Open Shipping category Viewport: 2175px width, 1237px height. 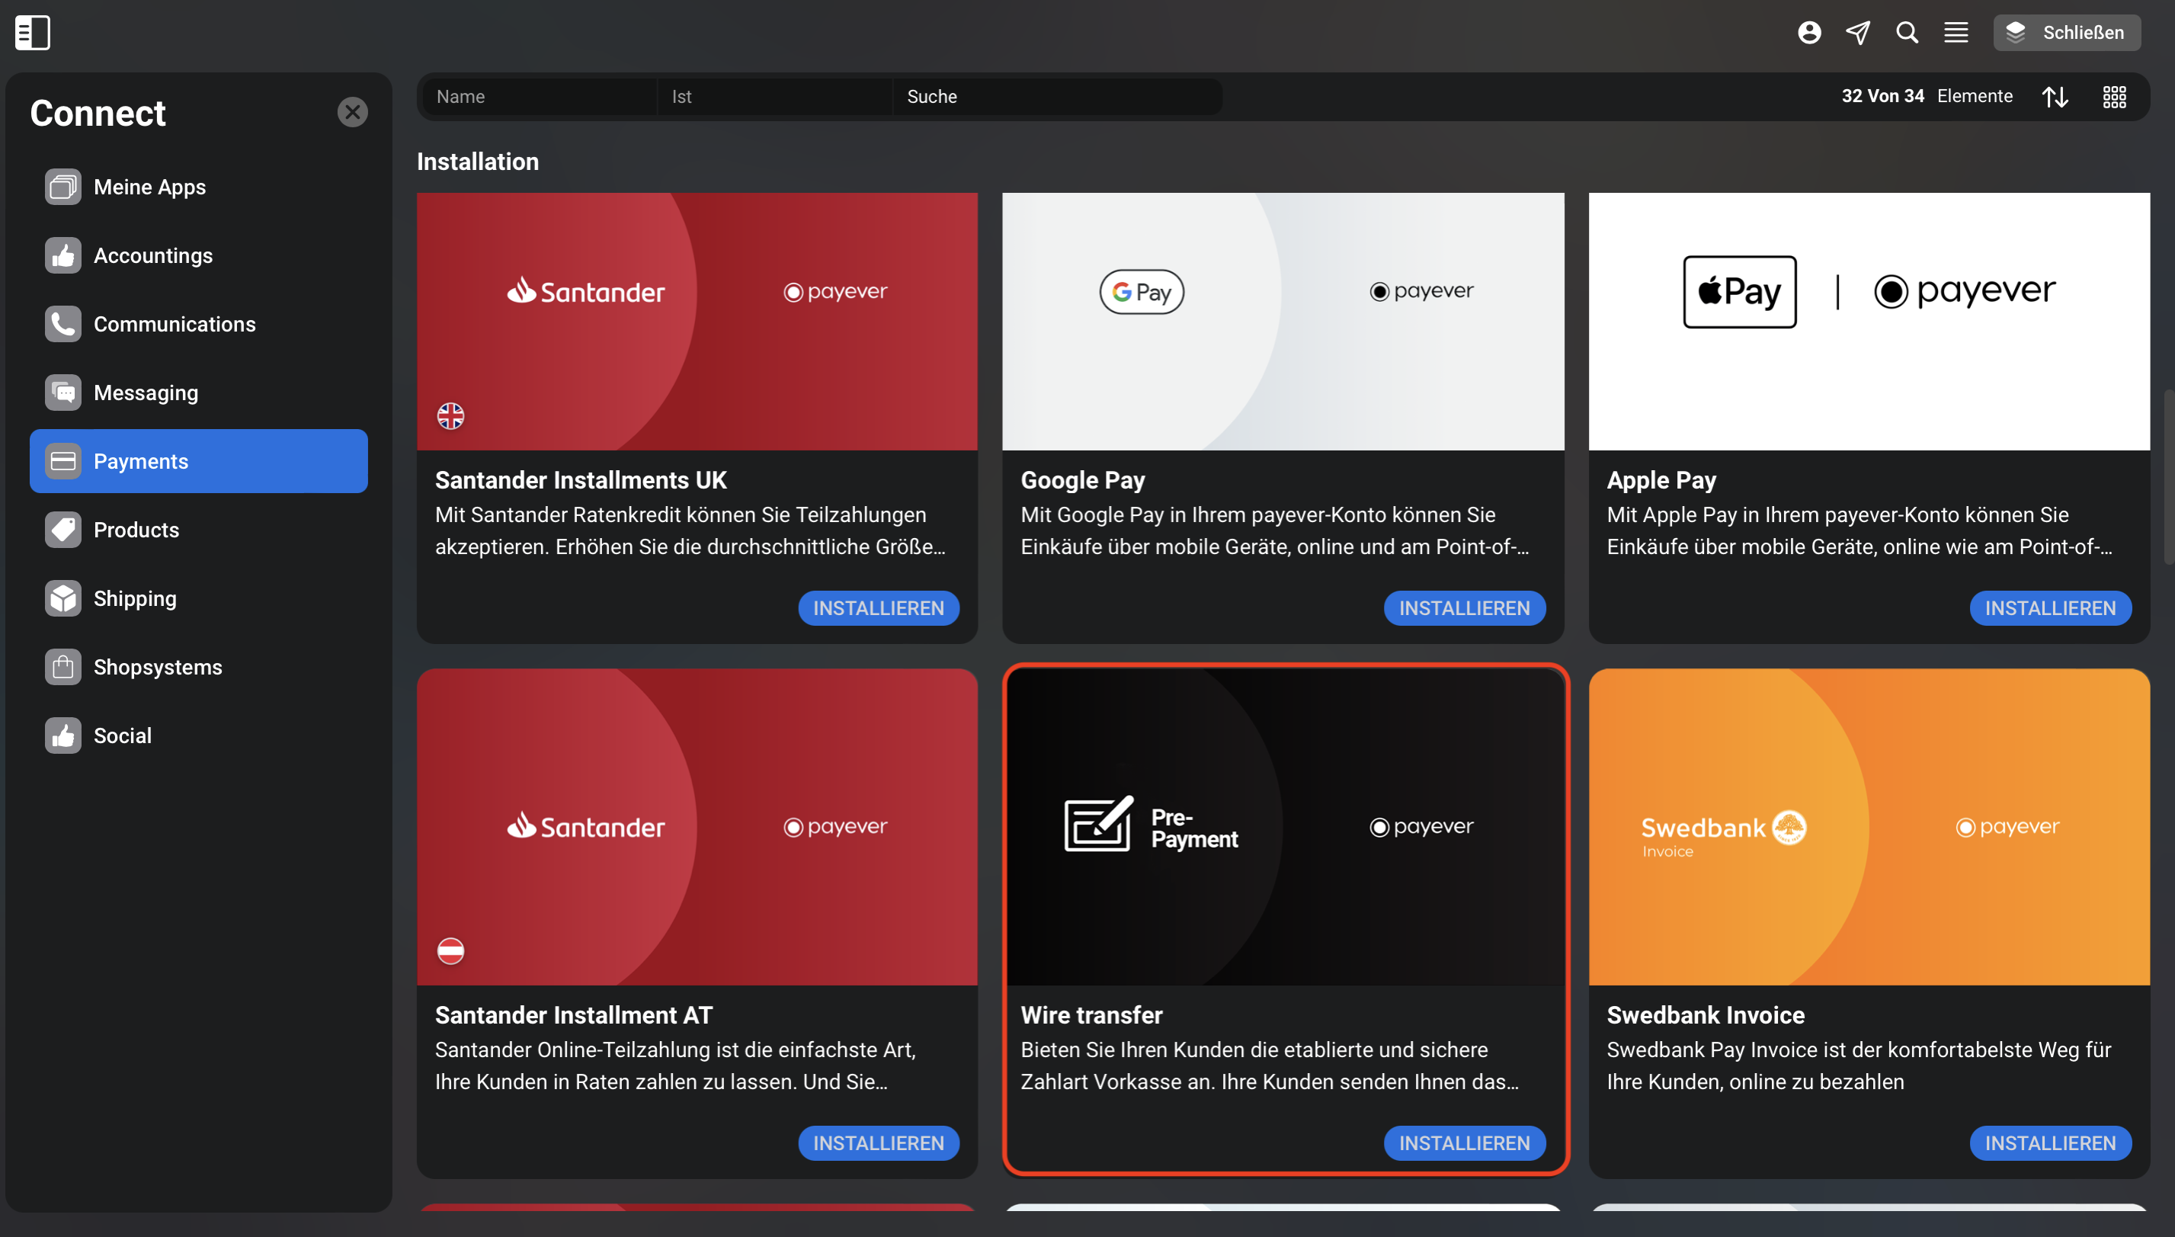click(199, 598)
